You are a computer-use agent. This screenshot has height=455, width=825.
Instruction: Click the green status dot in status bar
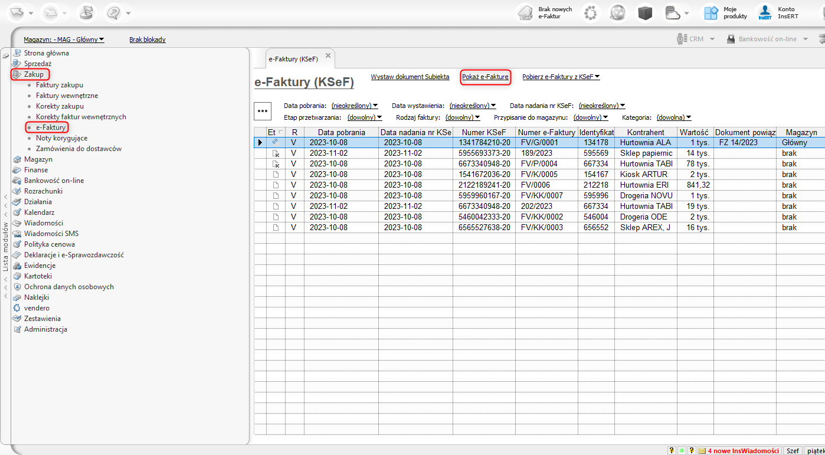pos(682,451)
